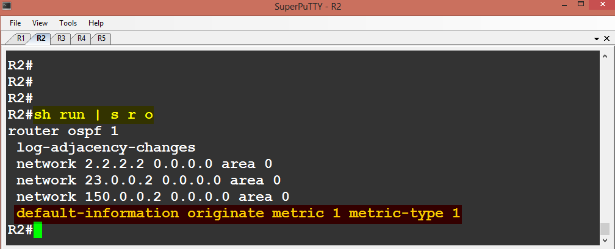Click the SuperPuTTY app icon in title bar
The width and height of the screenshot is (615, 249).
[x=7, y=5]
